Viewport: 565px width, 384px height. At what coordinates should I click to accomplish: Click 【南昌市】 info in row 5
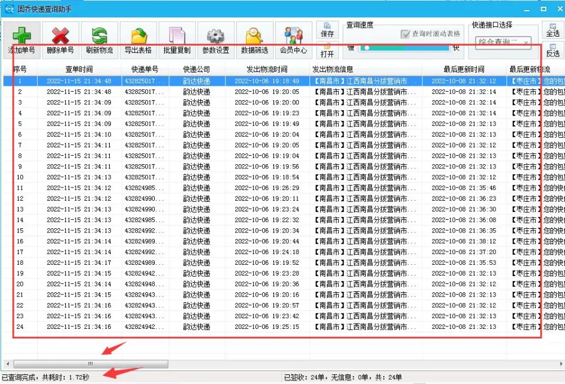pyautogui.click(x=365, y=124)
